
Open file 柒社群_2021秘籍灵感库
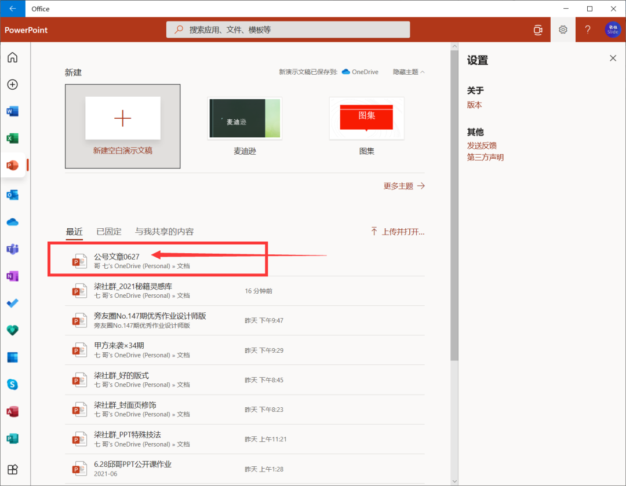click(245, 291)
